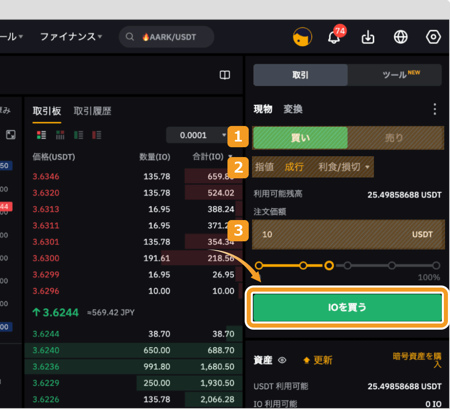Select the combined buy/sell order book view
Viewport: 450px width, 409px height.
tap(41, 135)
